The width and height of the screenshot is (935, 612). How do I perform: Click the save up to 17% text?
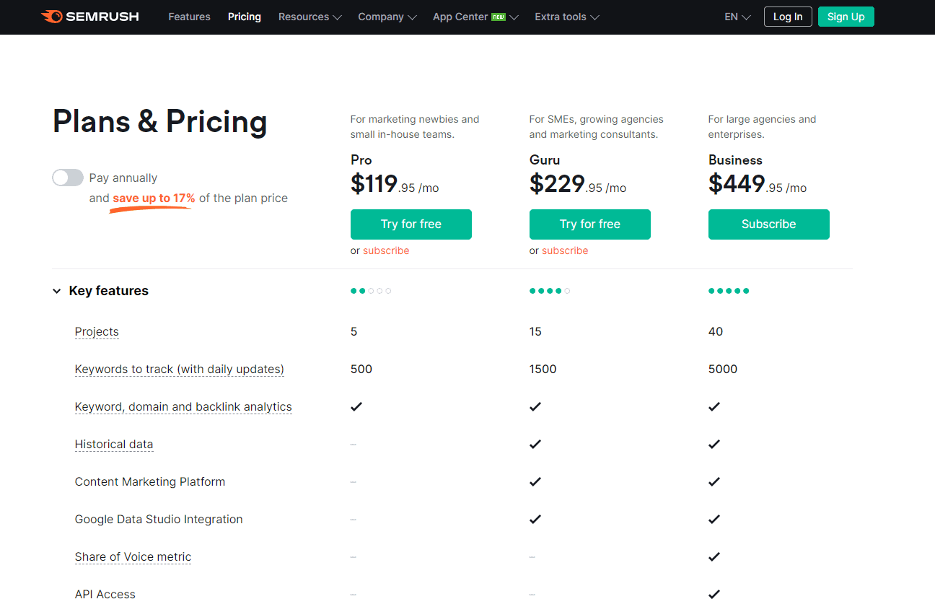[154, 198]
